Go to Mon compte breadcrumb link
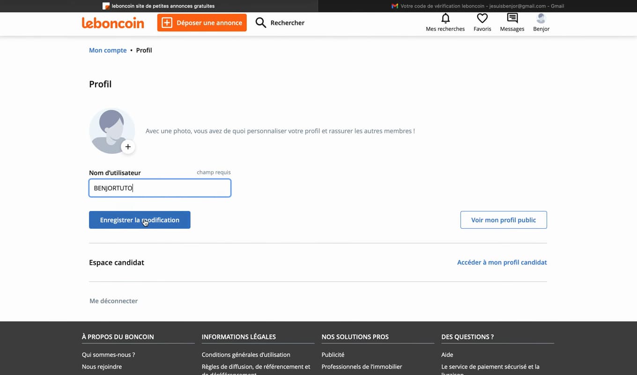This screenshot has width=637, height=375. pos(108,50)
